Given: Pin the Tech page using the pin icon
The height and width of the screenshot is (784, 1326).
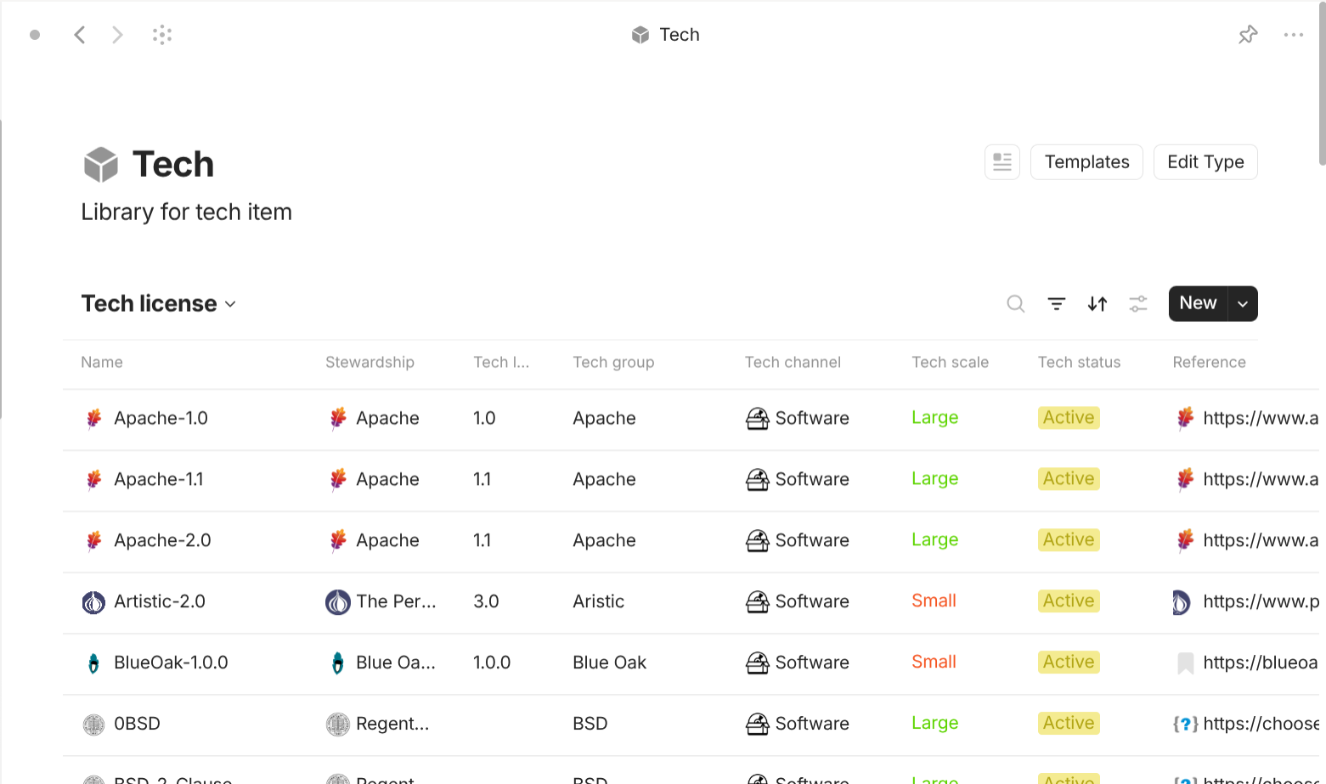Looking at the screenshot, I should click(1248, 34).
